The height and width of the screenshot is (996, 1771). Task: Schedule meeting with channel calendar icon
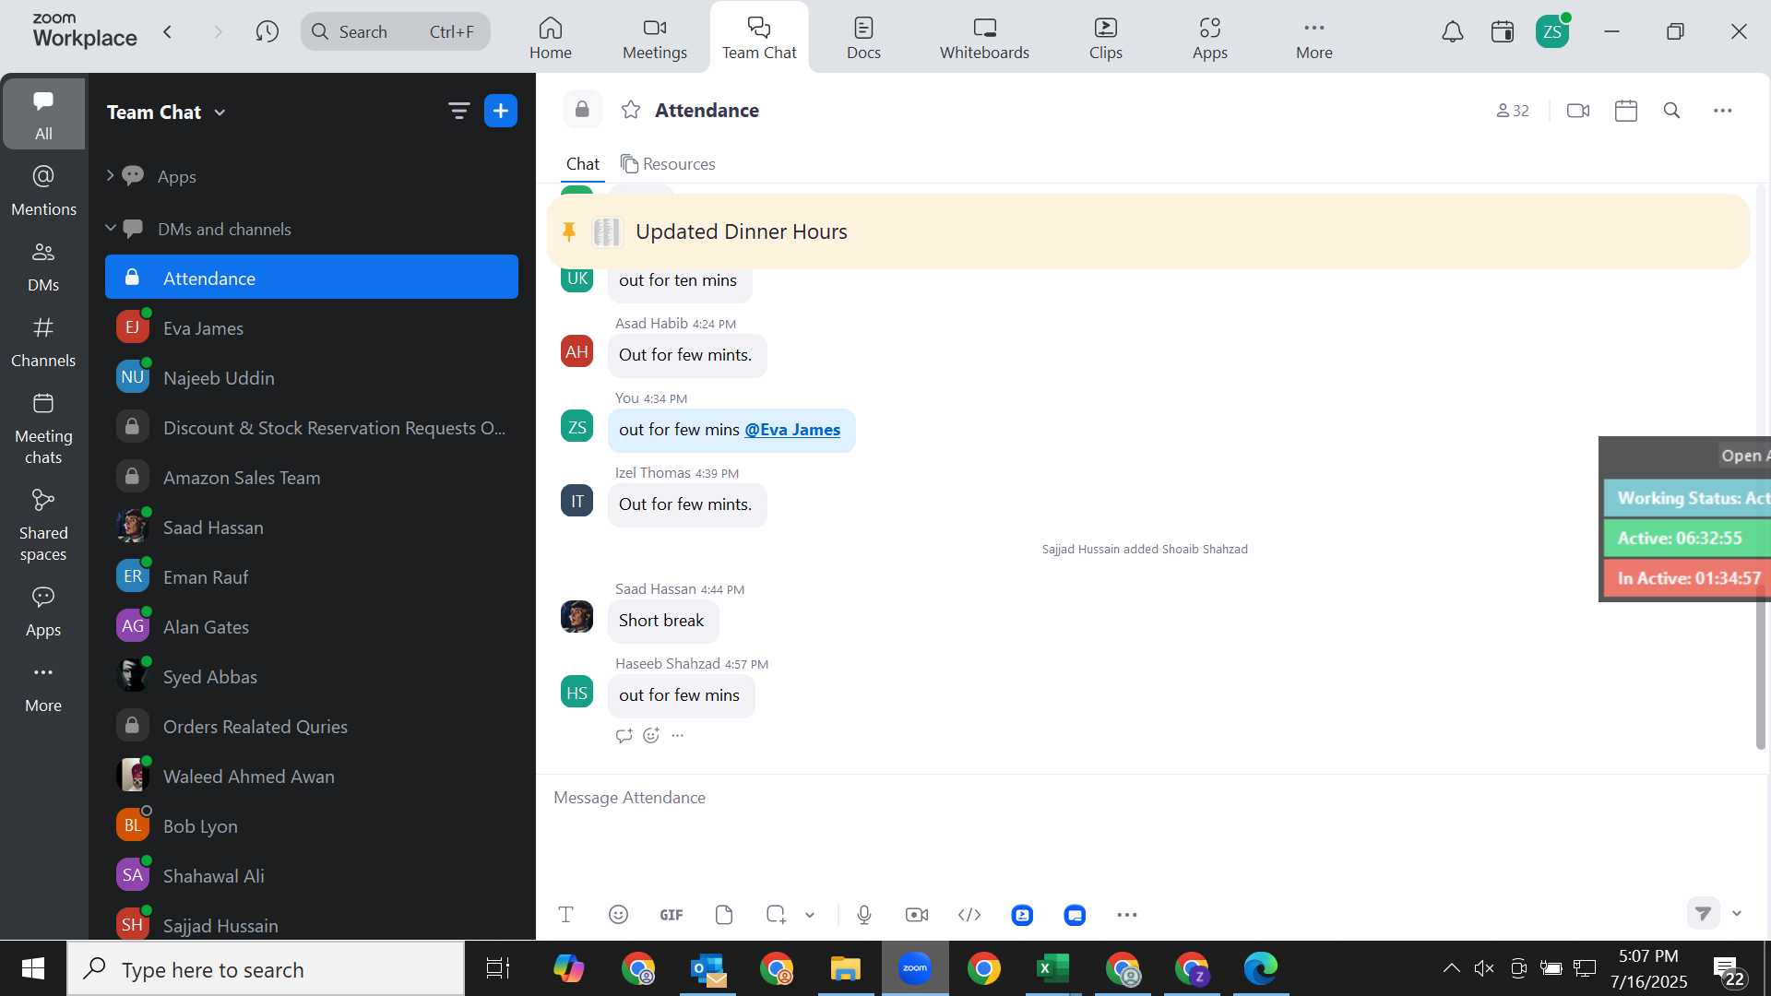click(x=1626, y=111)
